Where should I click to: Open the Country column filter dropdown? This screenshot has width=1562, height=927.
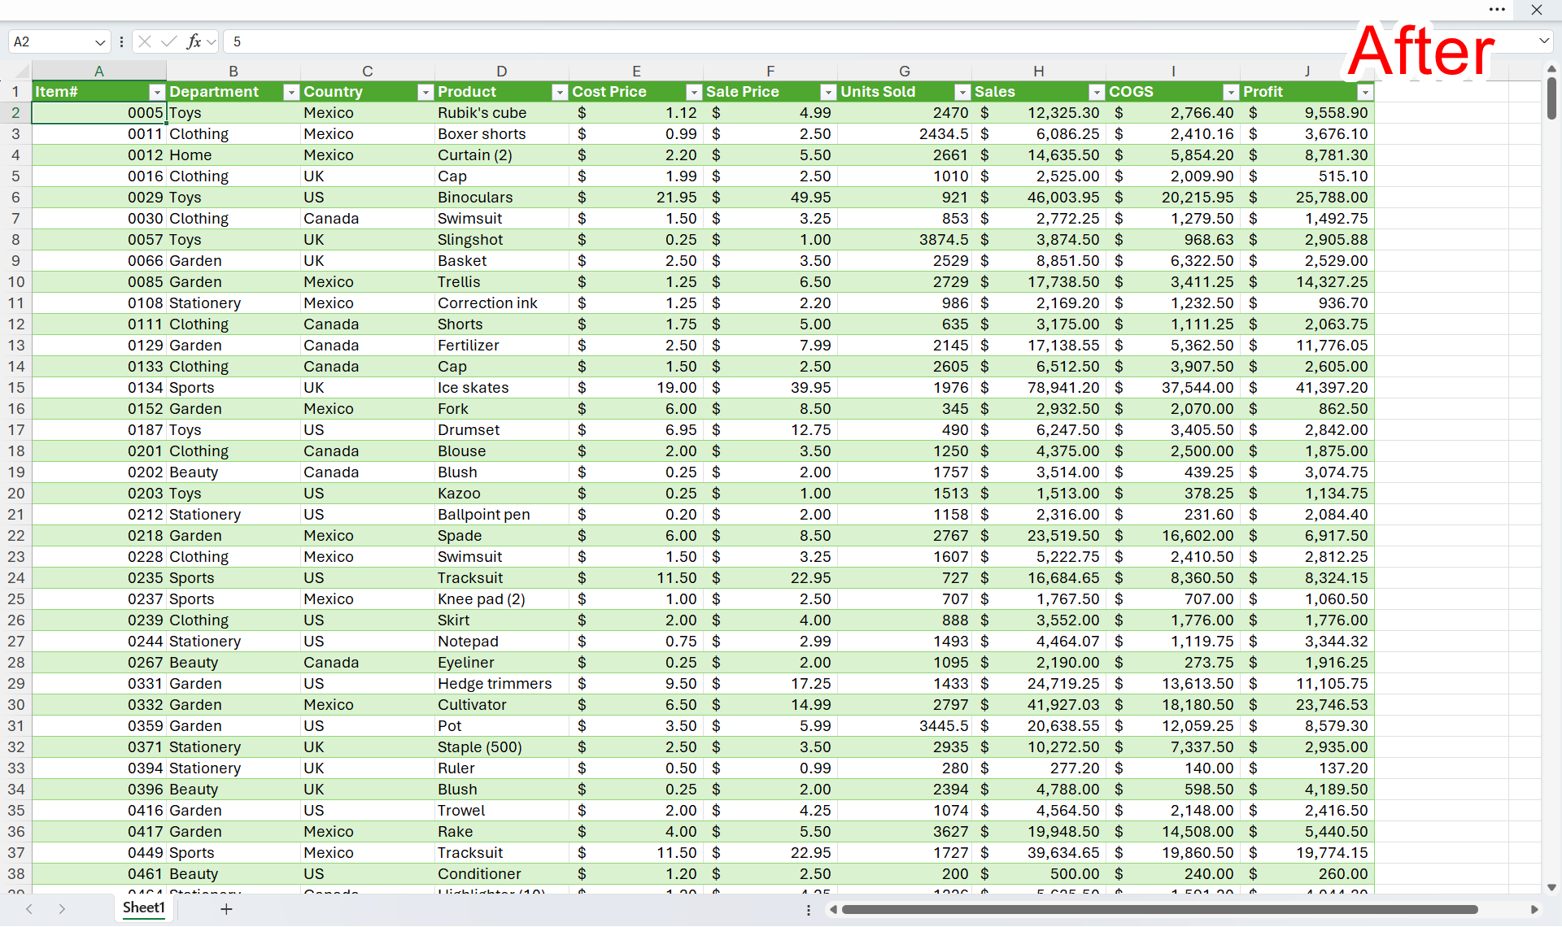(425, 93)
